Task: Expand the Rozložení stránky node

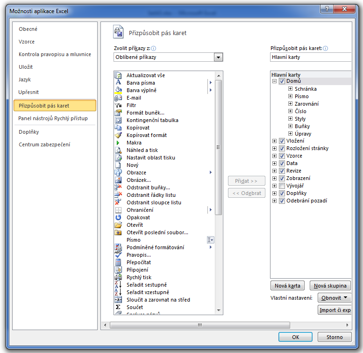Action: coord(274,148)
